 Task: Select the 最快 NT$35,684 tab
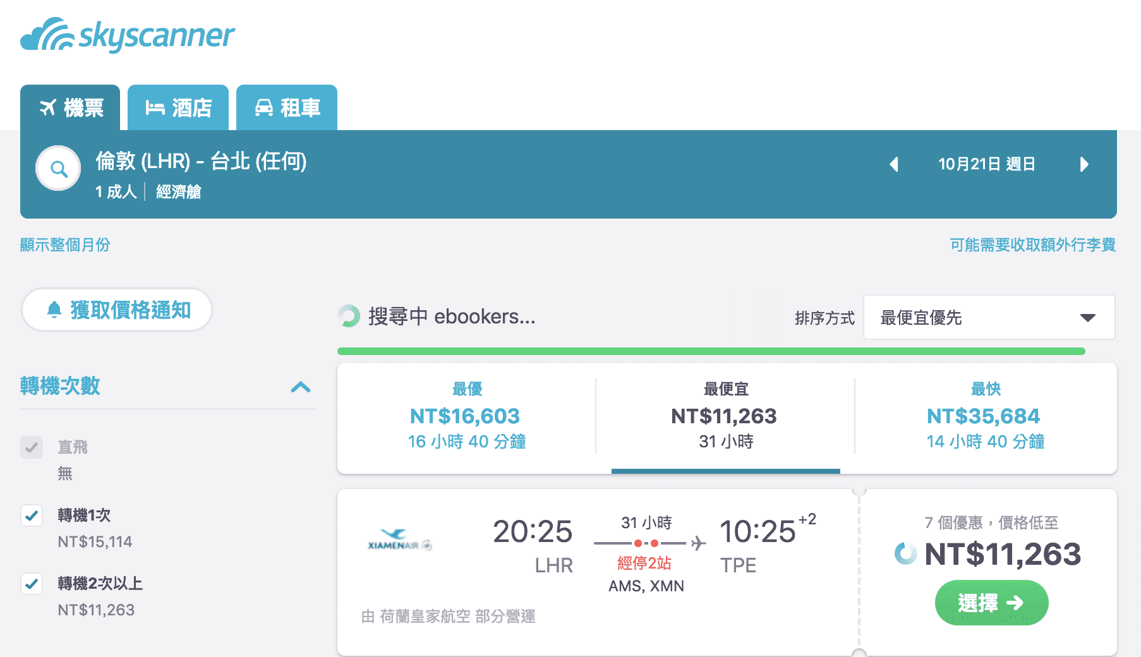pyautogui.click(x=986, y=417)
